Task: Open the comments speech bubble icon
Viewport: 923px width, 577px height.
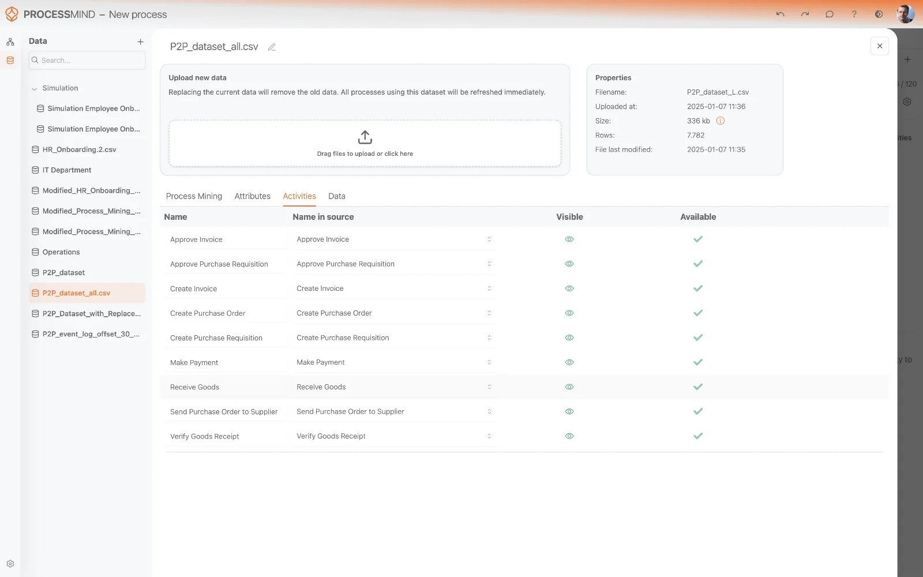Action: click(830, 14)
